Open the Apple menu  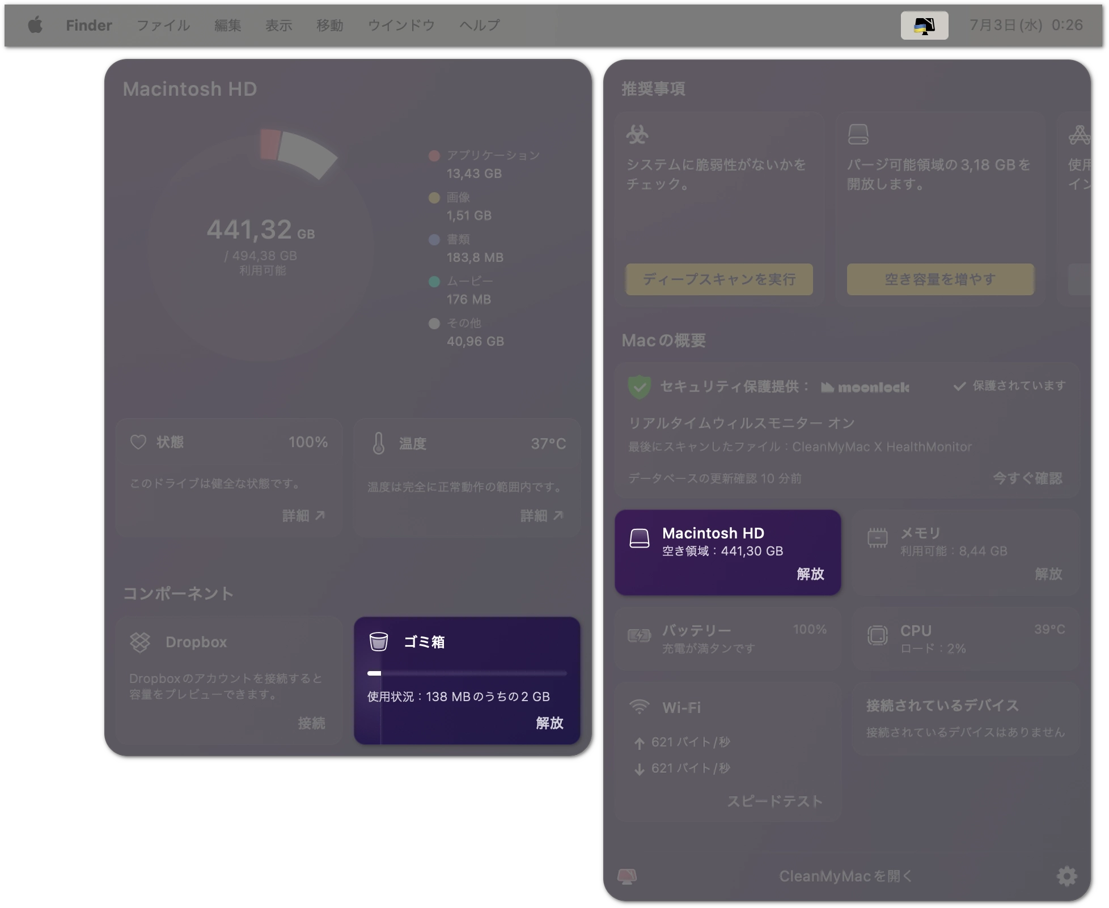[x=35, y=25]
